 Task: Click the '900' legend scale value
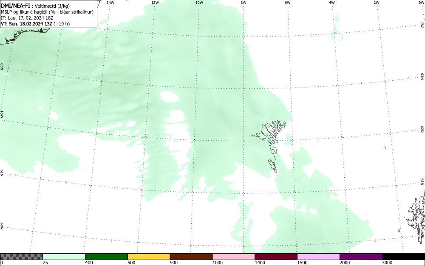click(174, 263)
